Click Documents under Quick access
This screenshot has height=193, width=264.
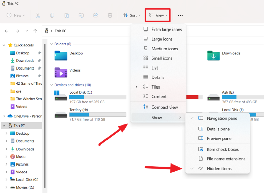point(22,68)
